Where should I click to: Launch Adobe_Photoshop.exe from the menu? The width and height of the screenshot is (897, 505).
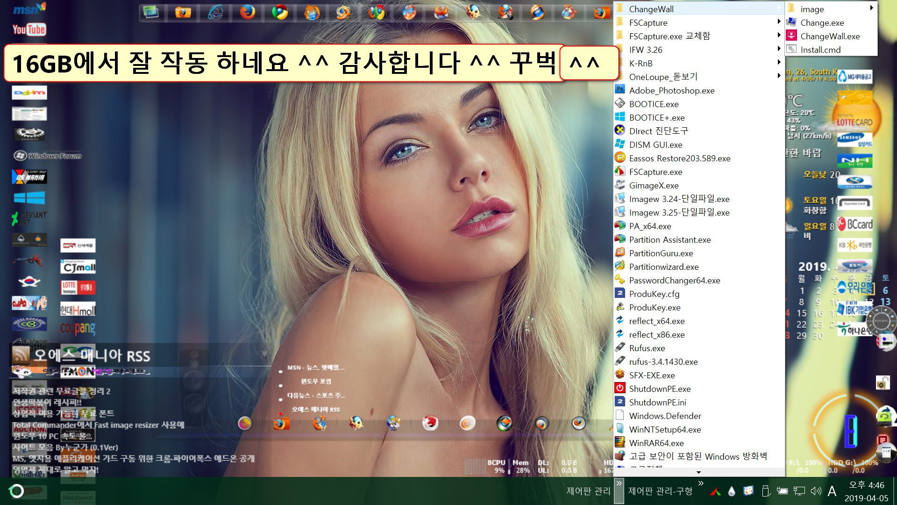tap(699, 90)
